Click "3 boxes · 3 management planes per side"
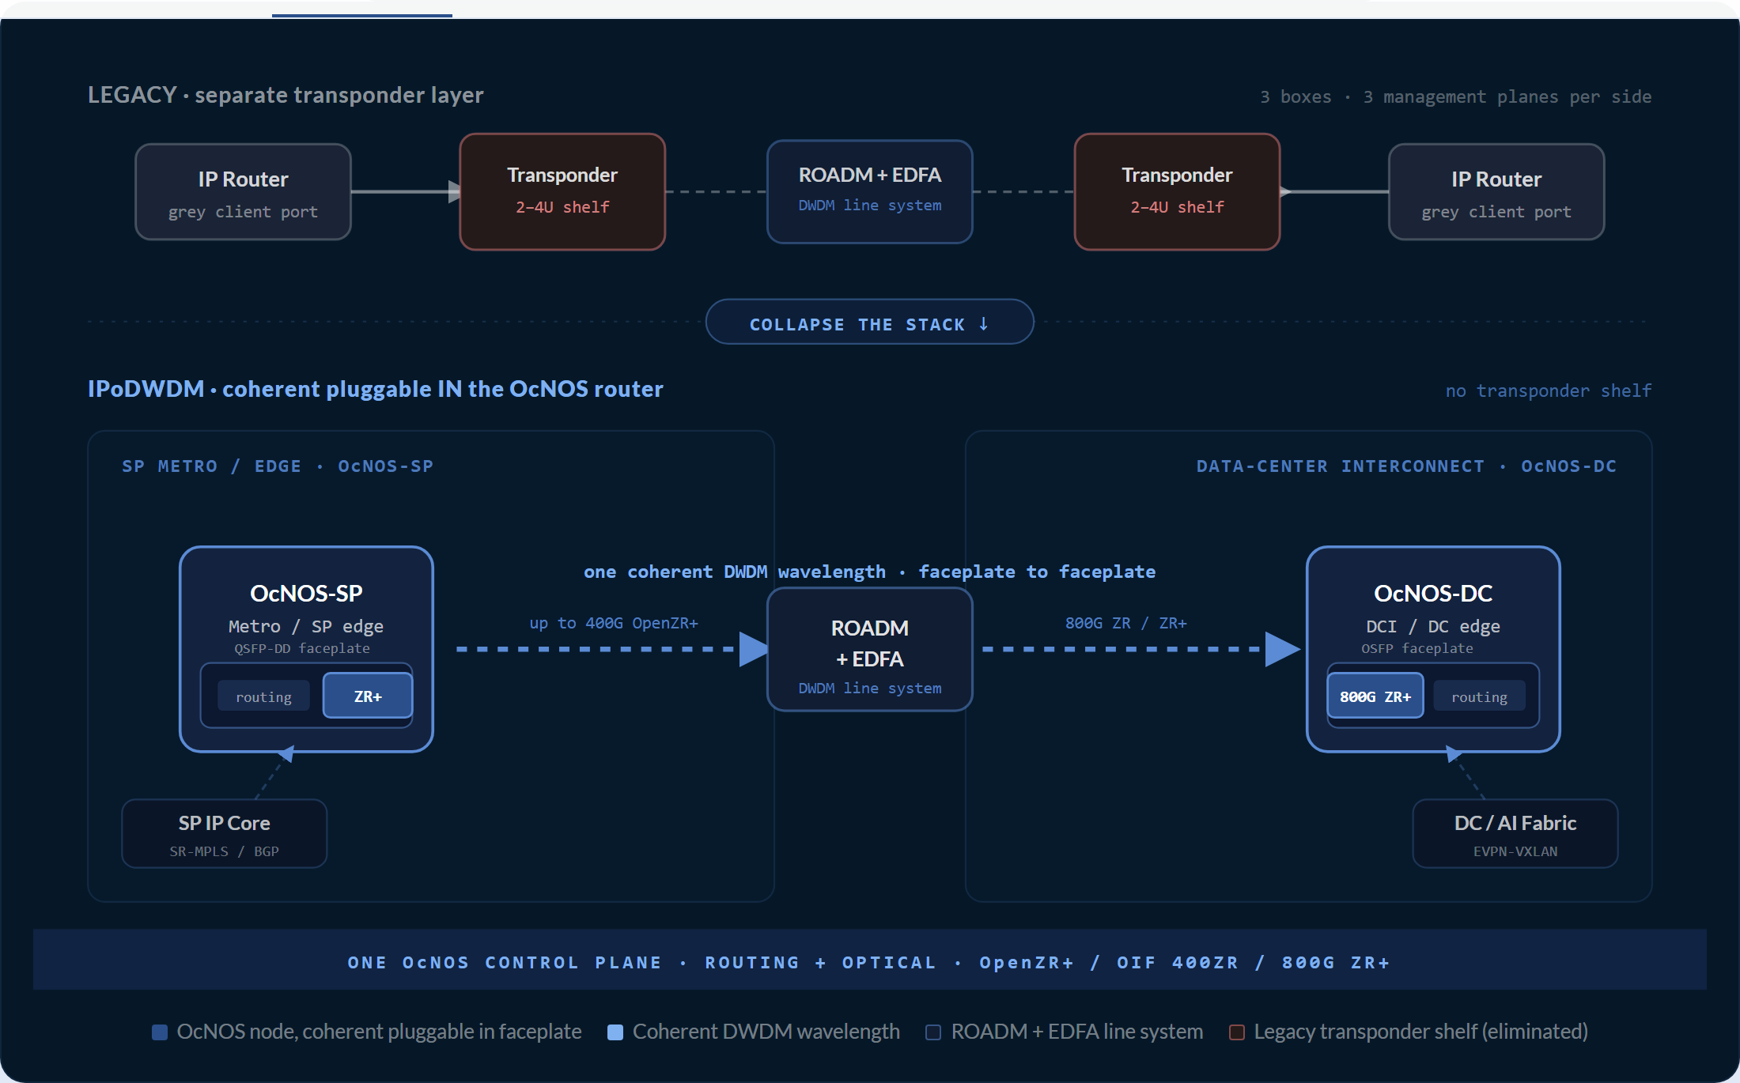1740x1083 pixels. point(1455,96)
